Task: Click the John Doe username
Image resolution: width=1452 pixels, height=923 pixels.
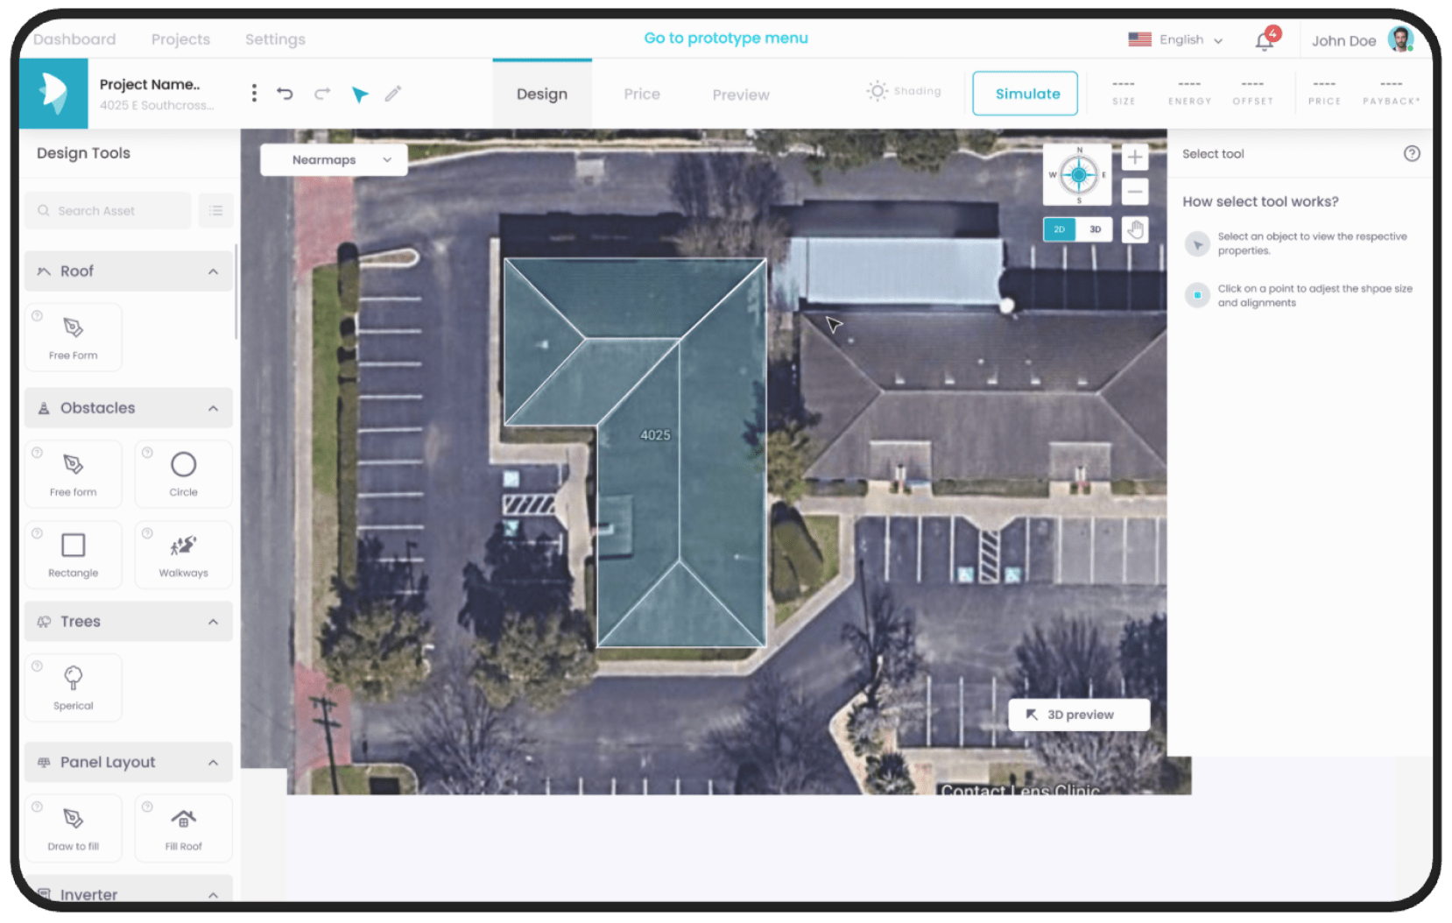Action: (x=1343, y=40)
